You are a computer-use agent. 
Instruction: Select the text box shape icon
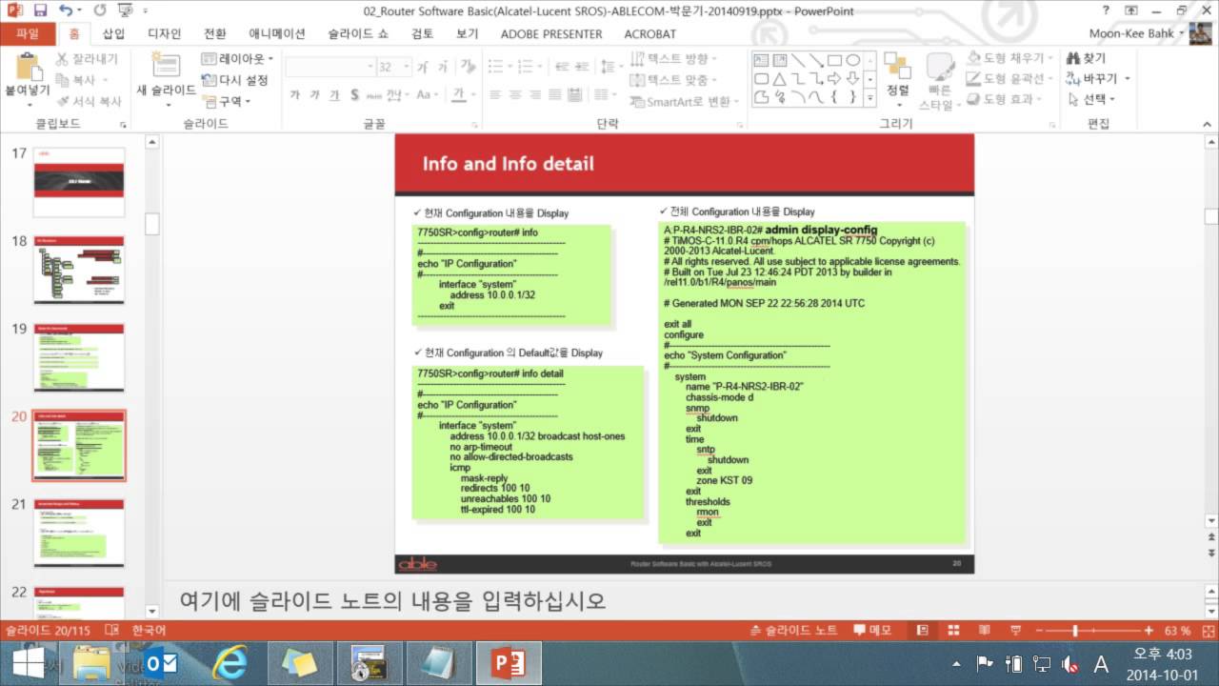(x=761, y=60)
